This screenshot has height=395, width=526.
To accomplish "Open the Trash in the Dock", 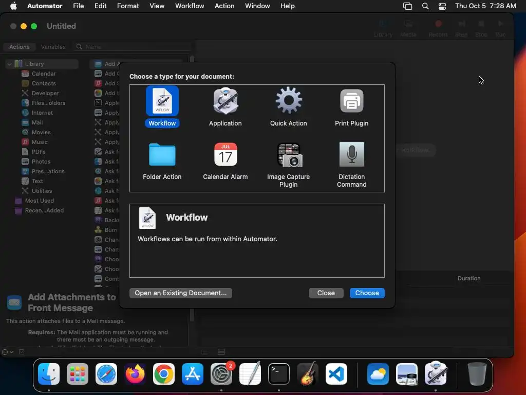I will click(x=477, y=374).
